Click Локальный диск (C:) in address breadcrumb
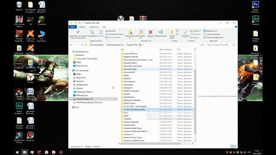 (x=115, y=45)
